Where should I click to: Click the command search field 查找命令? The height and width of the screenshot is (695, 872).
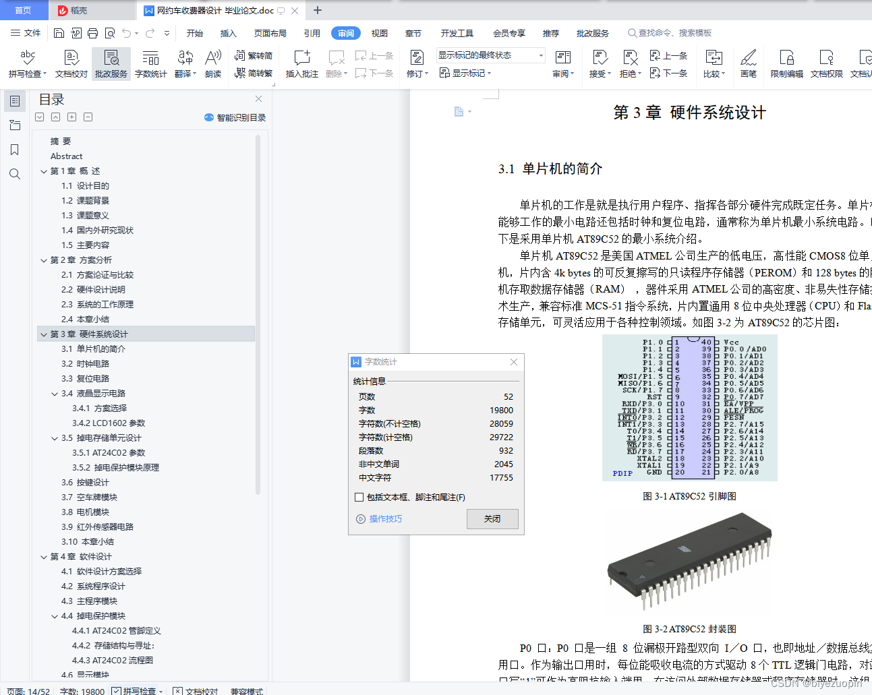tap(670, 33)
